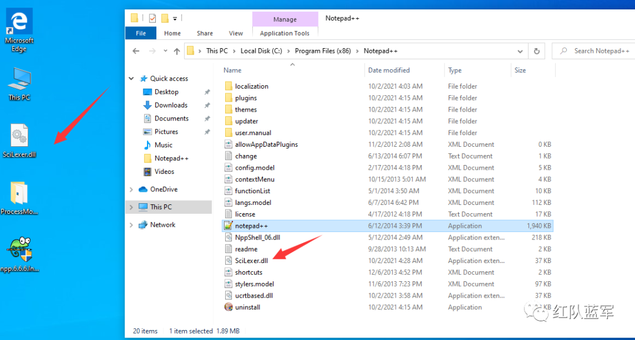Open the Microsoft Edge desktop shortcut
635x340 pixels.
[19, 31]
